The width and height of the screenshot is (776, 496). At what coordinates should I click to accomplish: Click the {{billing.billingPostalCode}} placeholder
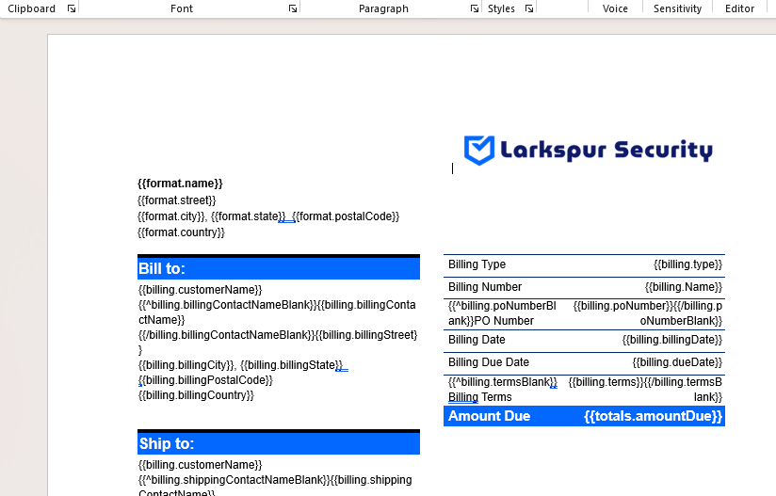(205, 380)
